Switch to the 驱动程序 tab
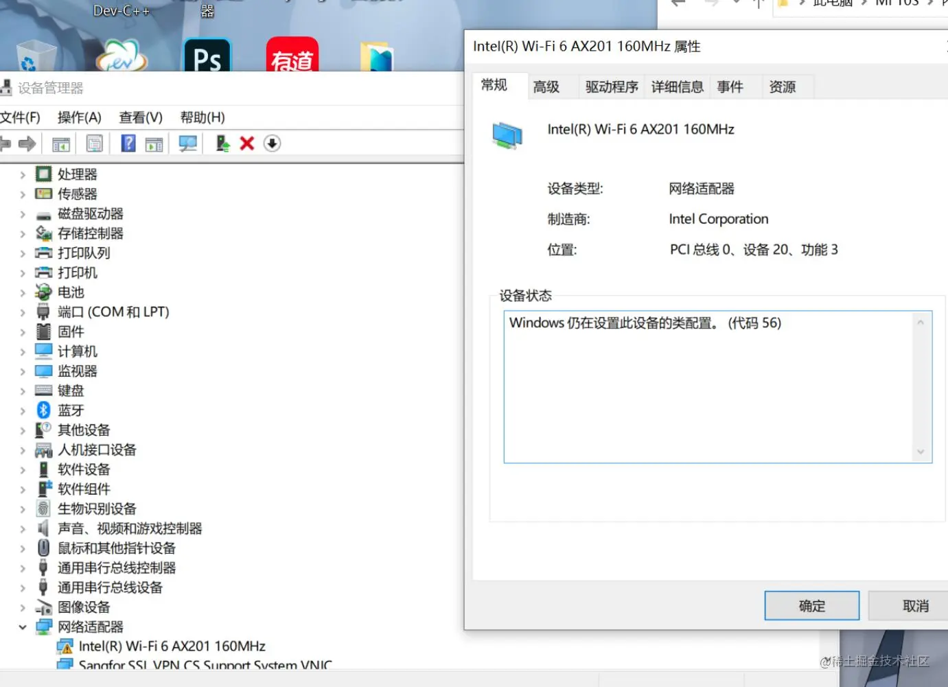The width and height of the screenshot is (948, 687). 612,87
